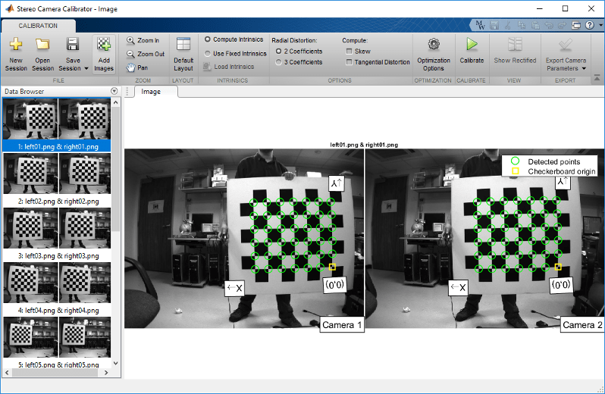Click Data Browser scroll right arrow
This screenshot has height=394, width=605.
tap(106, 373)
